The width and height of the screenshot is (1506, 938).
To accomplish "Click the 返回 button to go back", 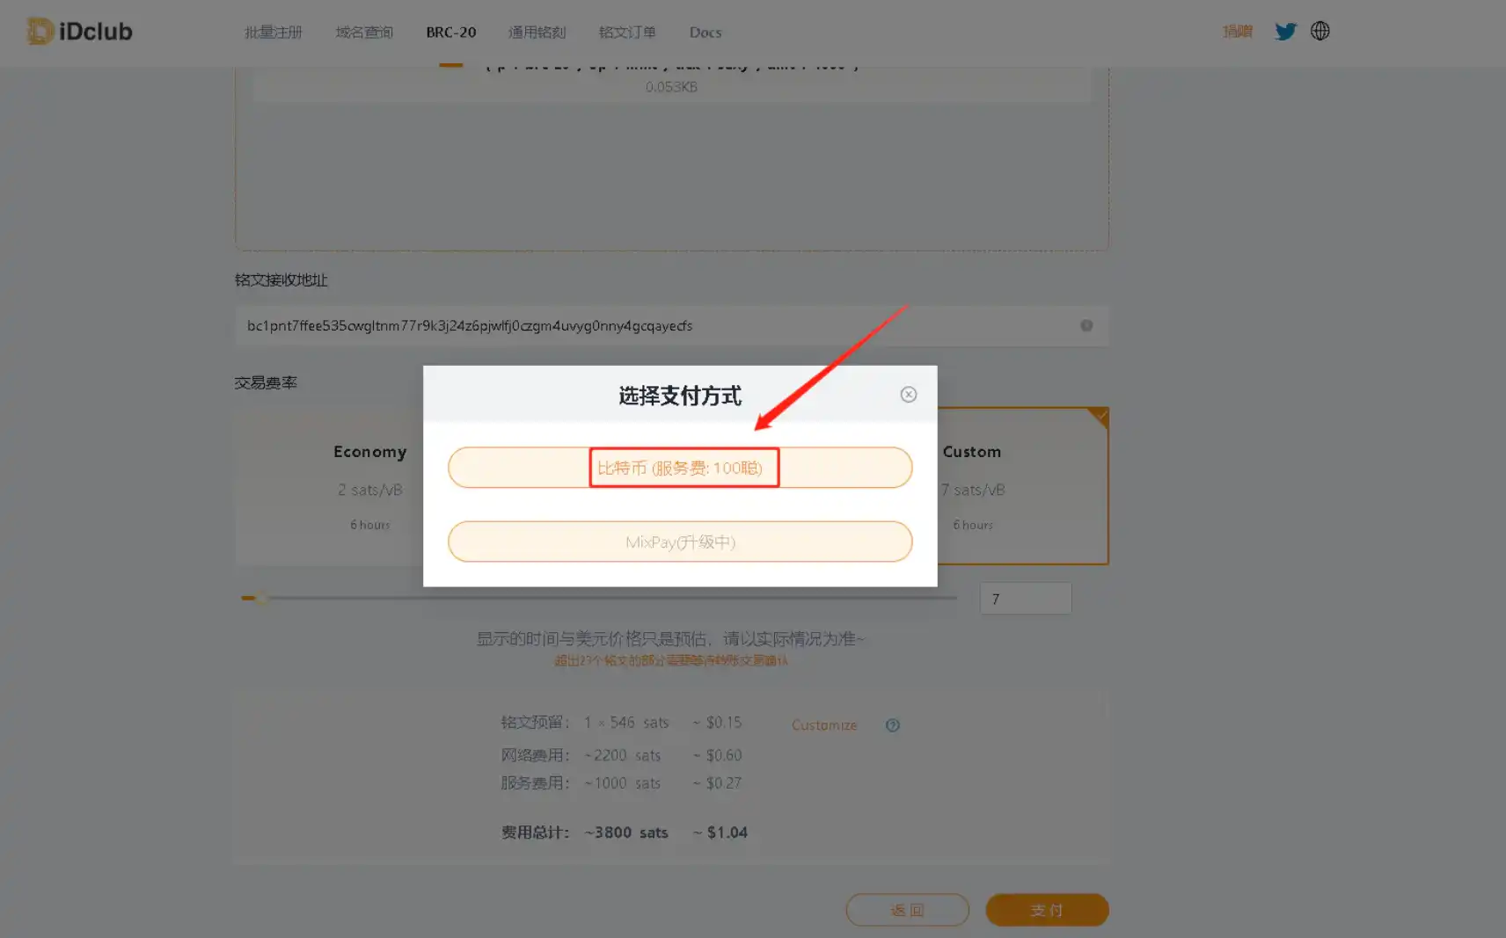I will 907,910.
